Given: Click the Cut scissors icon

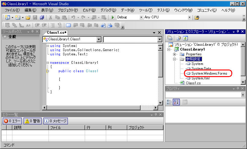Looking at the screenshot, I should (51, 17).
